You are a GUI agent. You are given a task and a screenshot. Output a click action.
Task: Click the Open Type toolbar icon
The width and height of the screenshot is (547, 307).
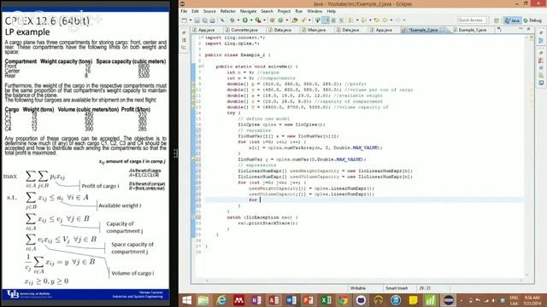tap(295, 20)
